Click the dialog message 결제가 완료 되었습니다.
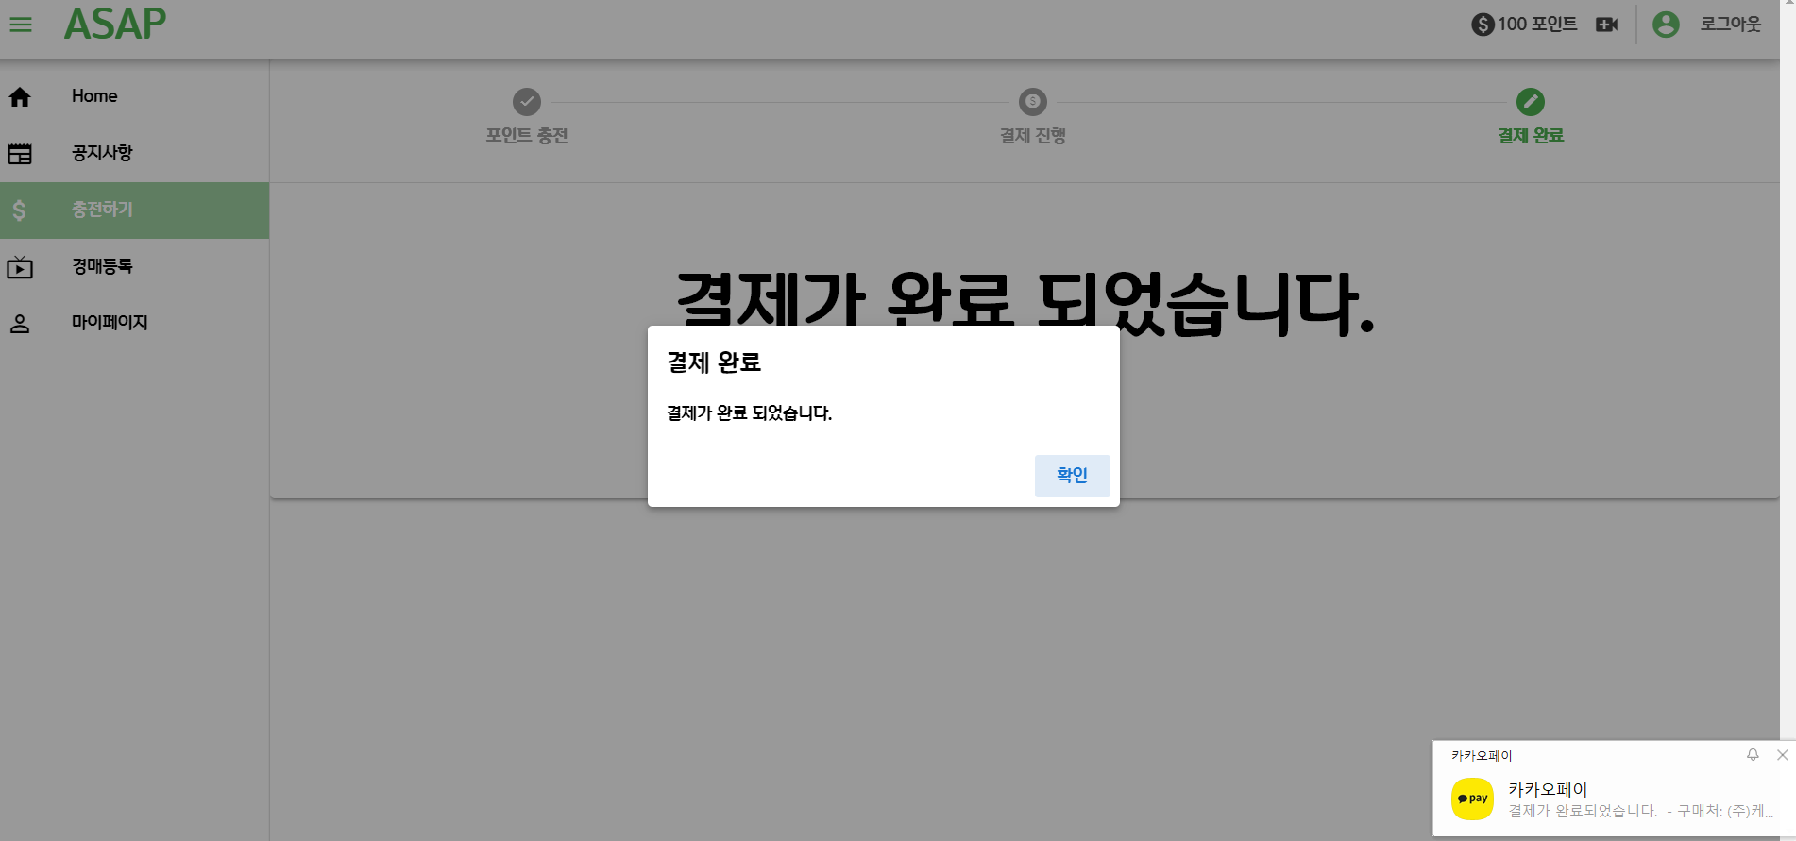This screenshot has height=841, width=1796. [x=750, y=413]
